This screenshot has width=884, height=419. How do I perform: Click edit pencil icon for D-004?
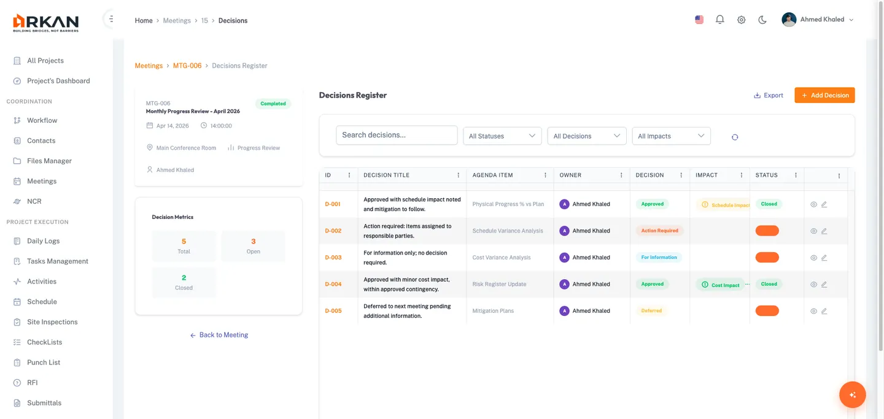[x=824, y=285]
